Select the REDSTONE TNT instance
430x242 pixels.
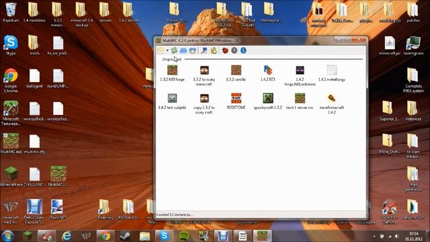coord(236,102)
